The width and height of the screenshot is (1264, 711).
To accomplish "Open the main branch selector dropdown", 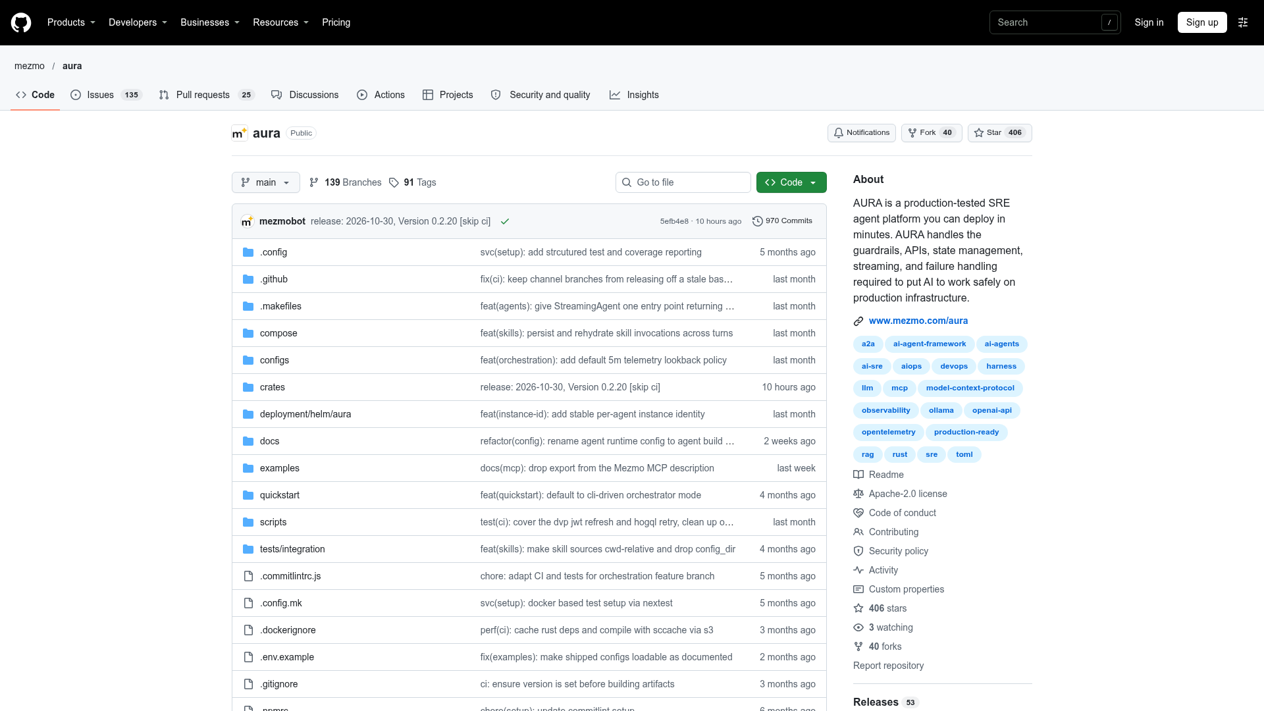I will (266, 182).
